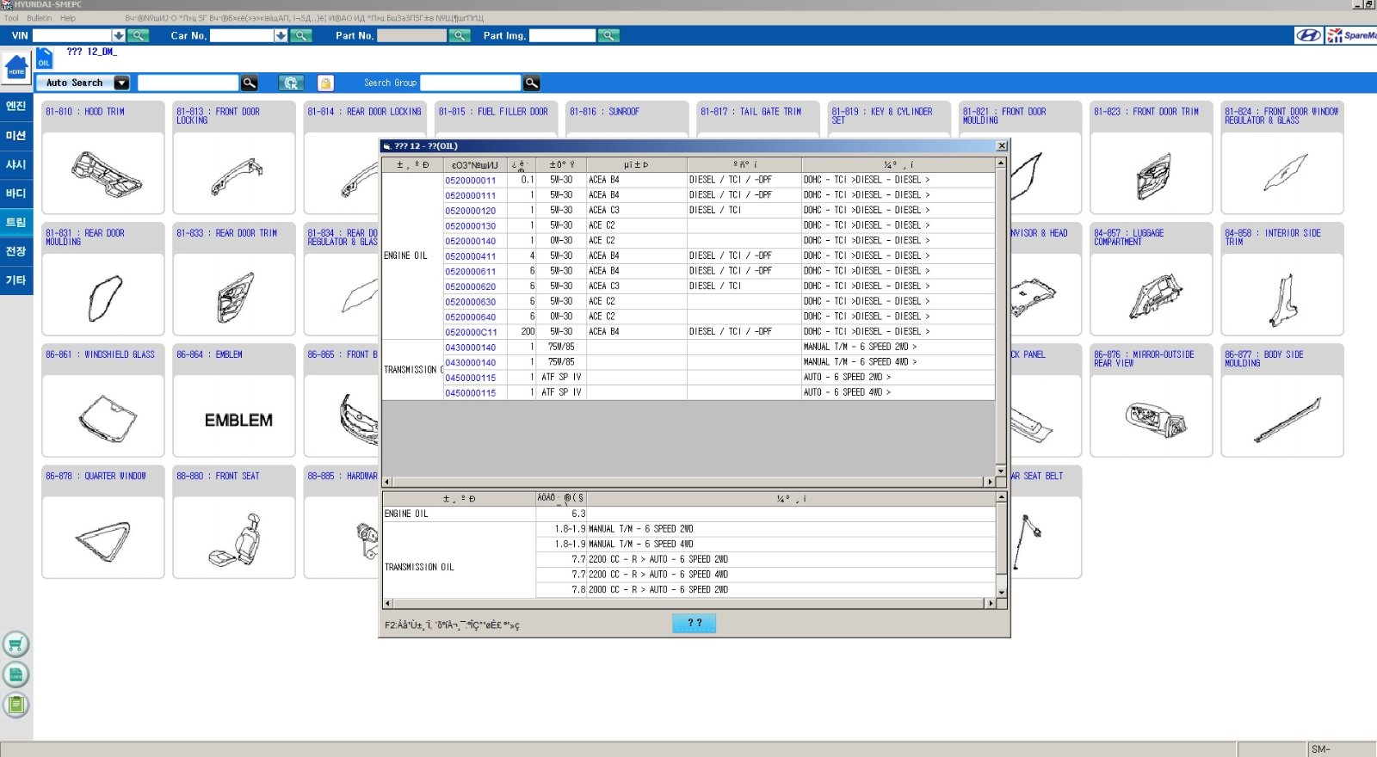Click the Auto Search magnifier button

pyautogui.click(x=250, y=83)
